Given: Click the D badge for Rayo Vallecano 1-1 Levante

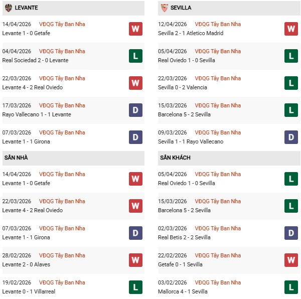Looking at the screenshot, I should coord(135,110).
